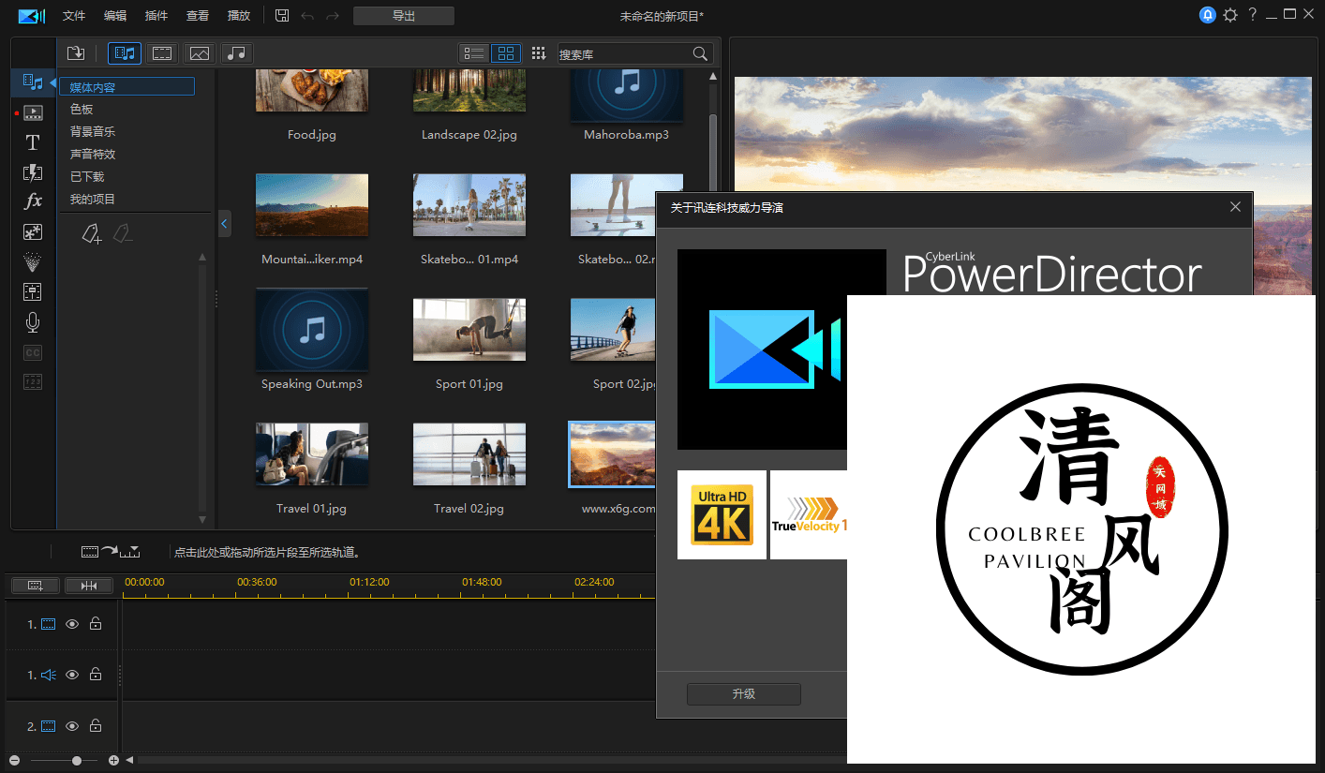
Task: Select the Sport 01.jpg thumbnail
Action: click(x=469, y=330)
